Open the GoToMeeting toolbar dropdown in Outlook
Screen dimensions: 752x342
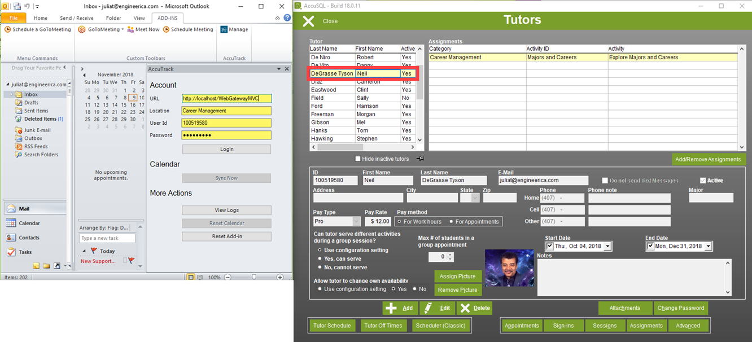pyautogui.click(x=123, y=29)
